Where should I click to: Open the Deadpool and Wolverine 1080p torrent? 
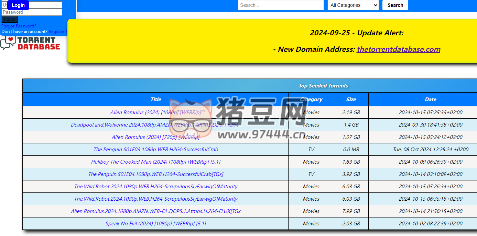coord(155,125)
